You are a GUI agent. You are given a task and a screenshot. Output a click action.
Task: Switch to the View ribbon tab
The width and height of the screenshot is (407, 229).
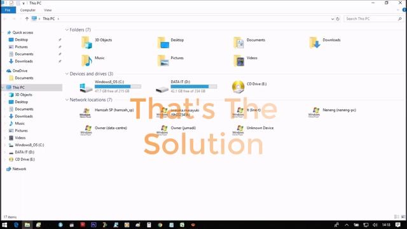[48, 10]
